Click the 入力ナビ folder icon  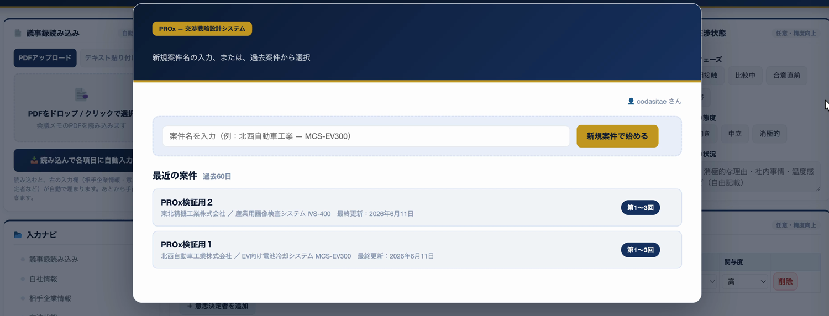point(18,235)
